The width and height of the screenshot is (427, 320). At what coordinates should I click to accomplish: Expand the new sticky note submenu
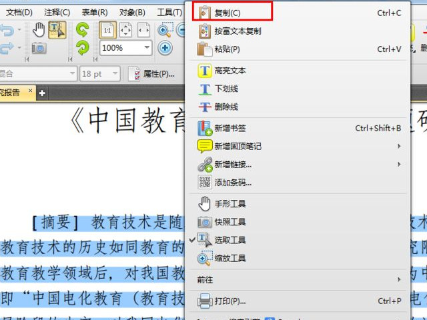pyautogui.click(x=299, y=146)
